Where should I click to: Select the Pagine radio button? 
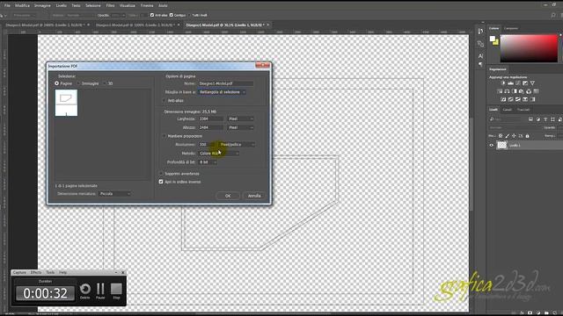click(56, 83)
